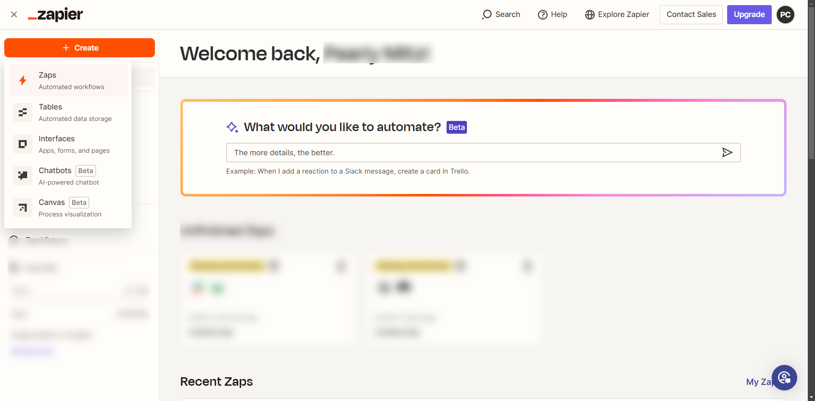Open the Help menu in header
The height and width of the screenshot is (401, 815).
(553, 14)
